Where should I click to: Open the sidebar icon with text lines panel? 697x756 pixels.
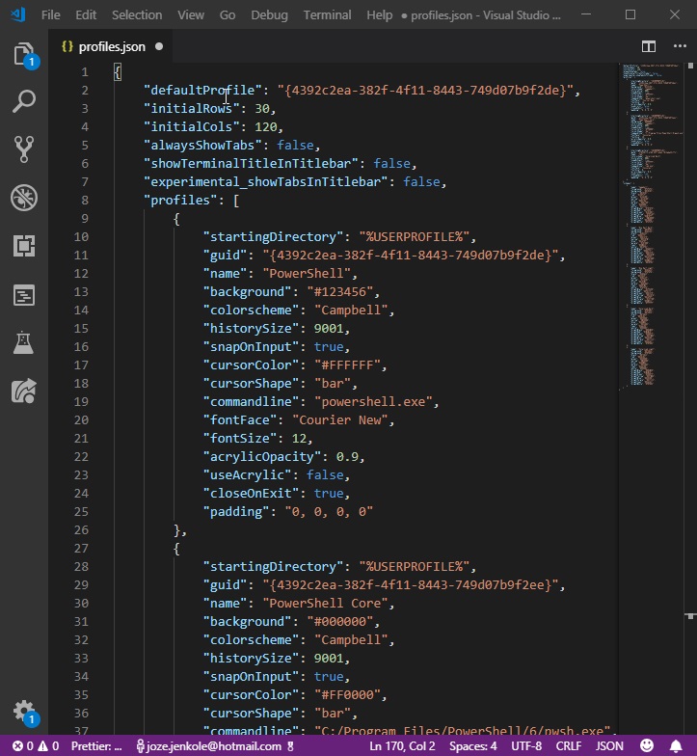coord(24,295)
